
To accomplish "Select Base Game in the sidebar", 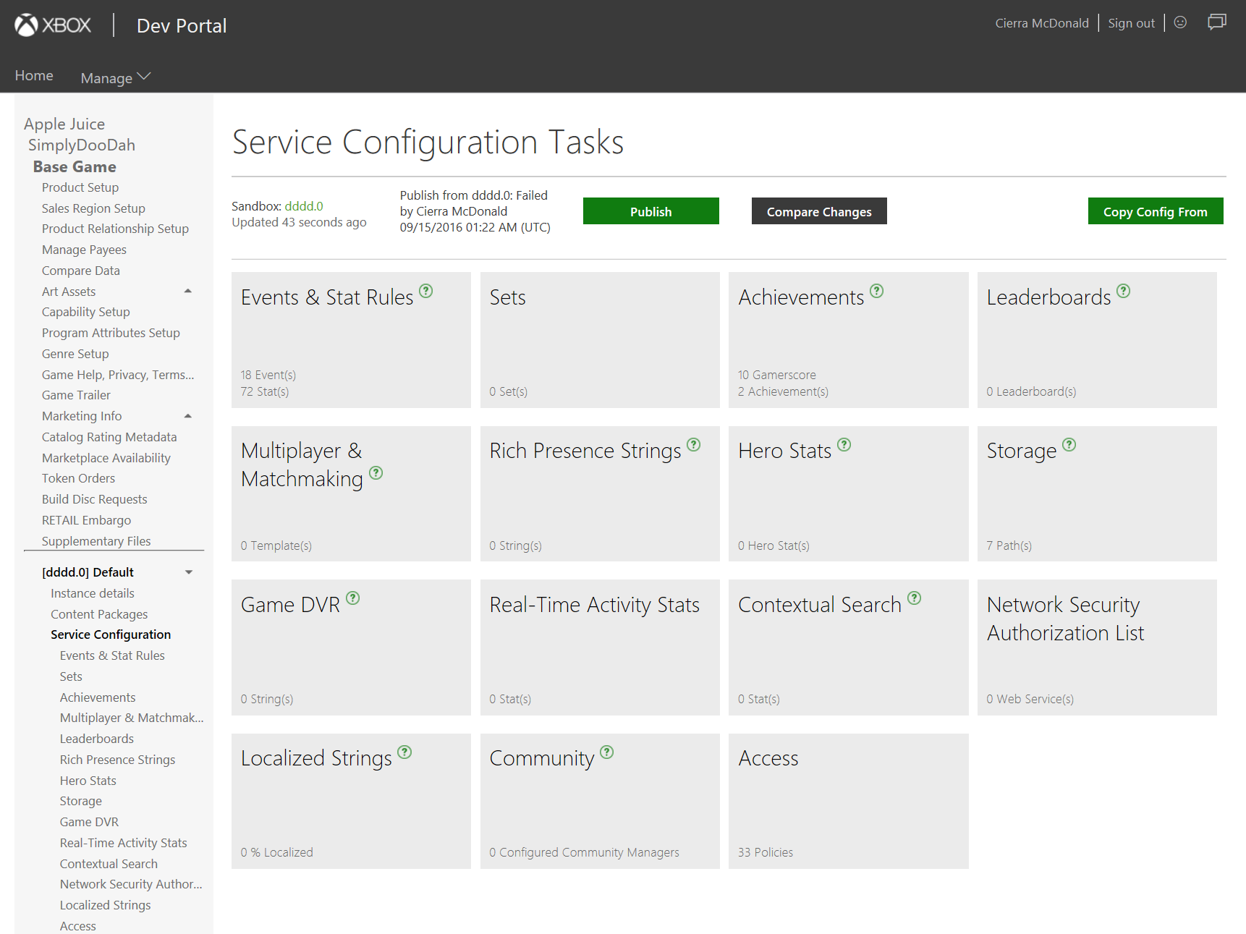I will click(x=75, y=166).
